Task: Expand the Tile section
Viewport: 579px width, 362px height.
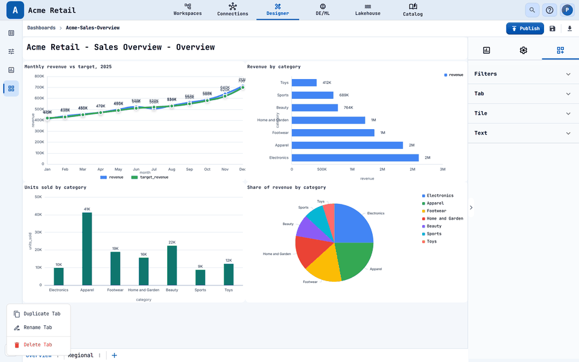Action: 523,113
